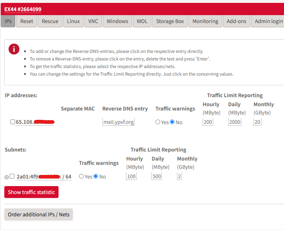Edit IP monthly limit value 20
This screenshot has width=284, height=230.
coord(257,122)
